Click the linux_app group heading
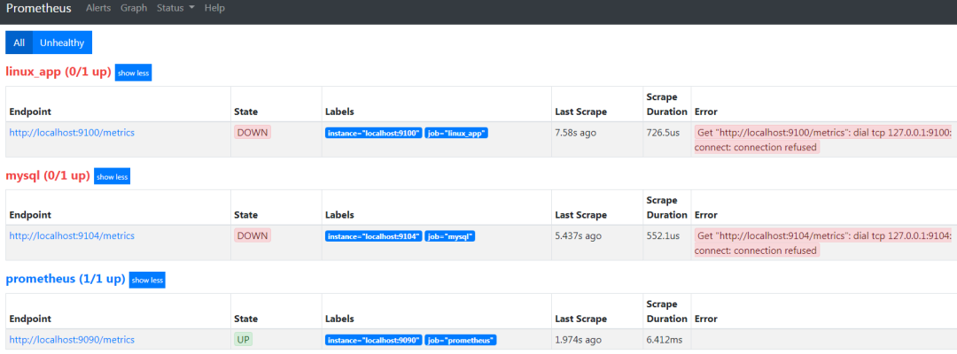The image size is (957, 354). (58, 72)
